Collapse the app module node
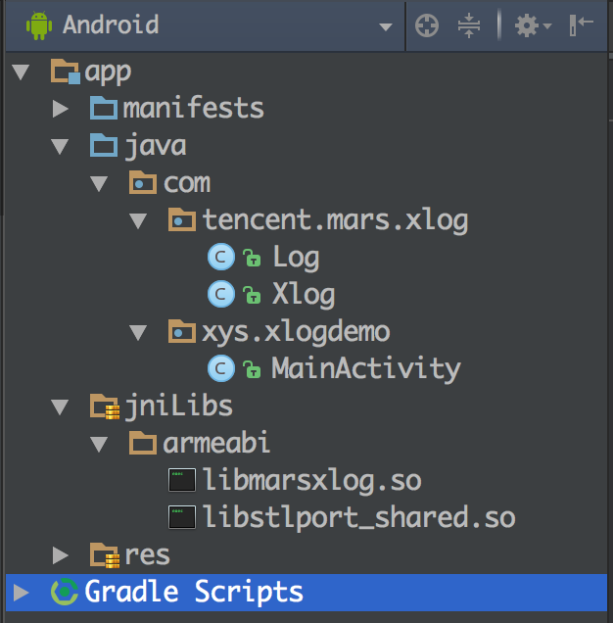 (21, 72)
